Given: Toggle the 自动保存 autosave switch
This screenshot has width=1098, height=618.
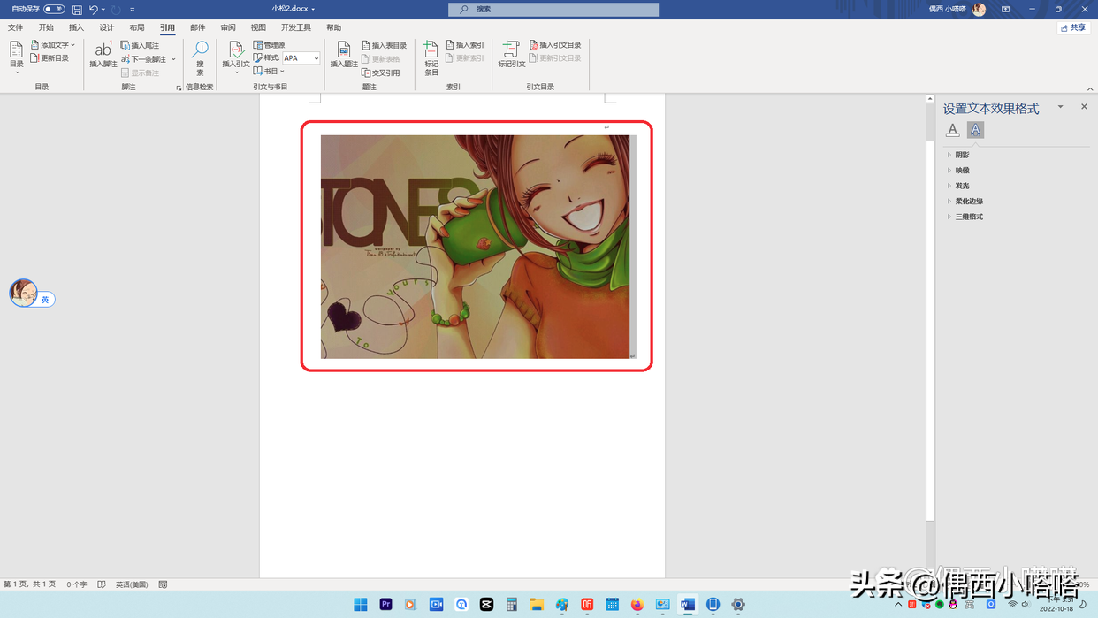Looking at the screenshot, I should click(54, 10).
